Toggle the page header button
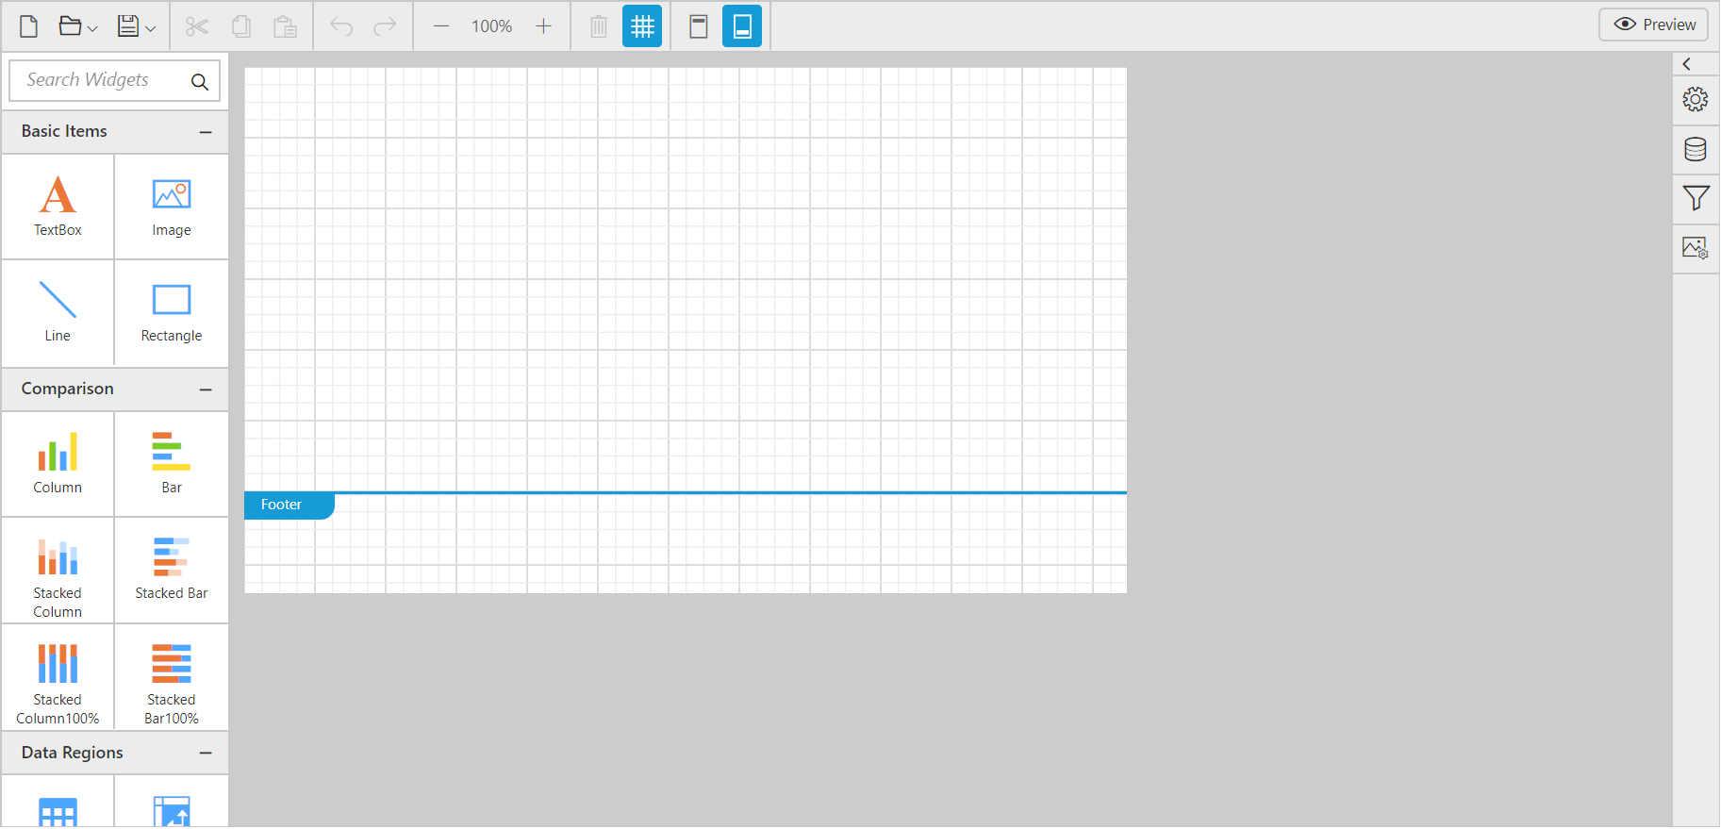Image resolution: width=1721 pixels, height=829 pixels. pyautogui.click(x=698, y=26)
